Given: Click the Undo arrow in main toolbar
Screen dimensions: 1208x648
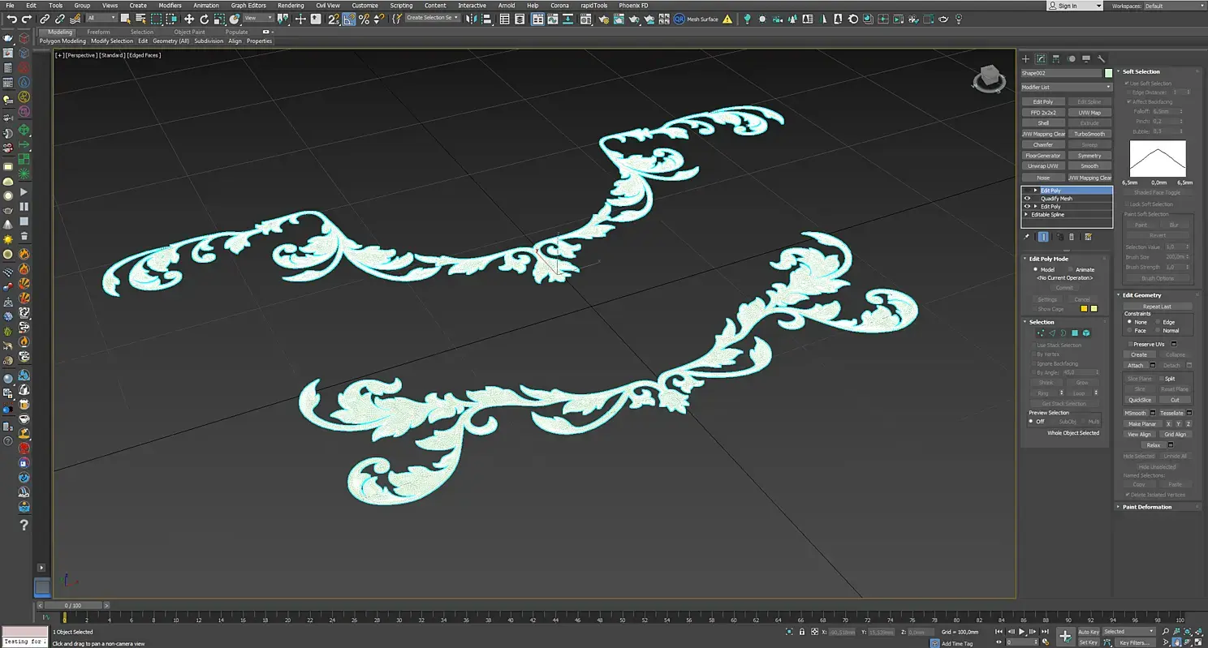Looking at the screenshot, I should (11, 19).
